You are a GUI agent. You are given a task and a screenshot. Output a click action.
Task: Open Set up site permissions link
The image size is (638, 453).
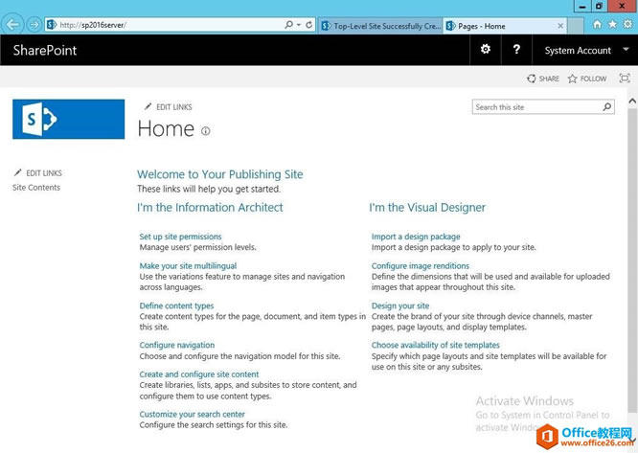180,237
